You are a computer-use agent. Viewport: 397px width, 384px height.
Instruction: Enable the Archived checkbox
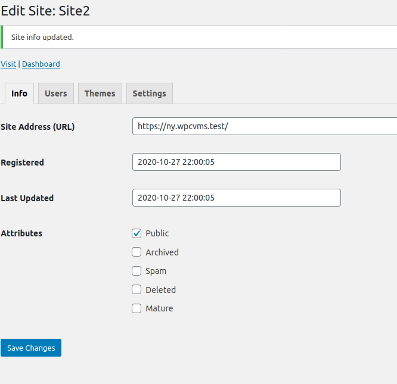[x=137, y=252]
